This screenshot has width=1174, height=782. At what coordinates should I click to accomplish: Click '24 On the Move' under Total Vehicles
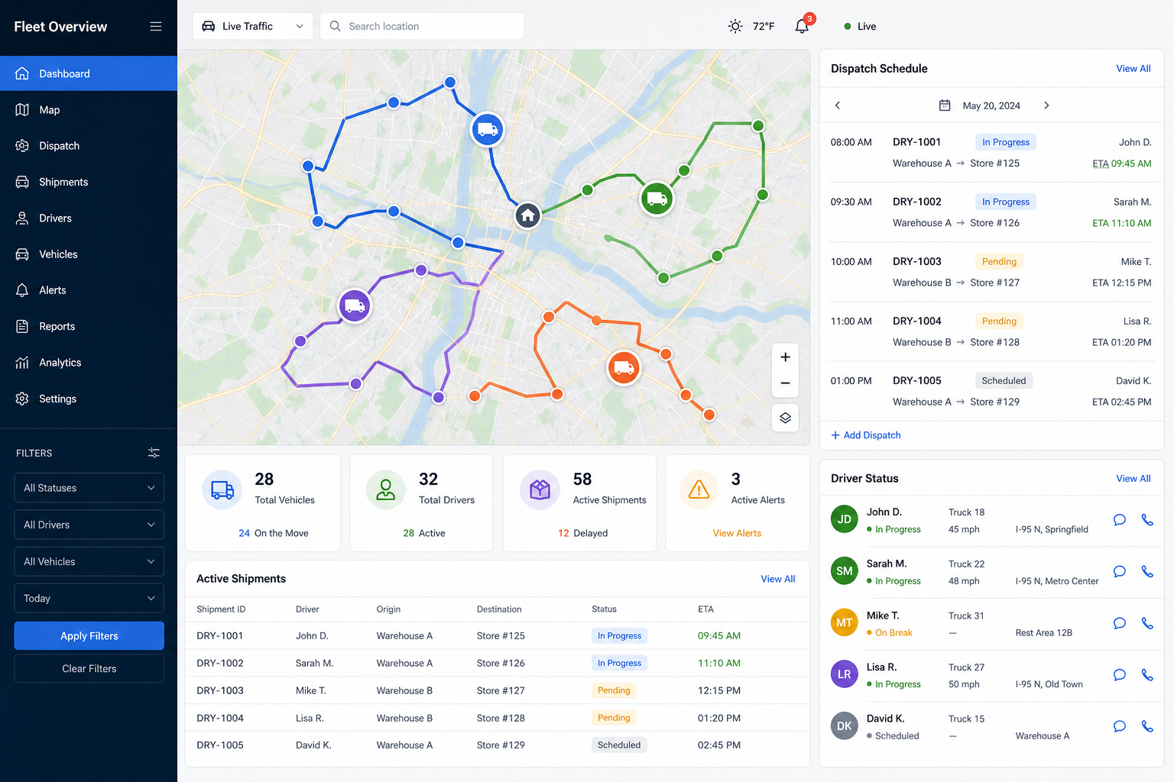pyautogui.click(x=273, y=533)
